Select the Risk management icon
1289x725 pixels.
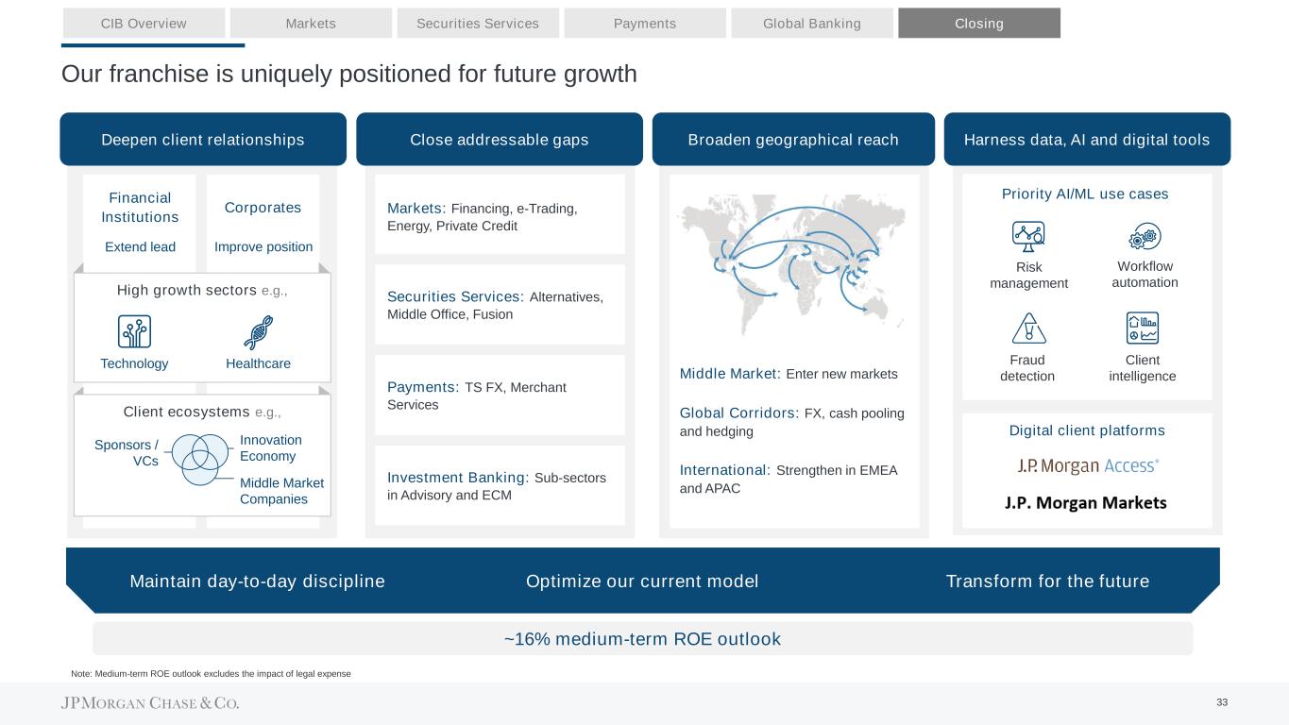coord(1027,238)
